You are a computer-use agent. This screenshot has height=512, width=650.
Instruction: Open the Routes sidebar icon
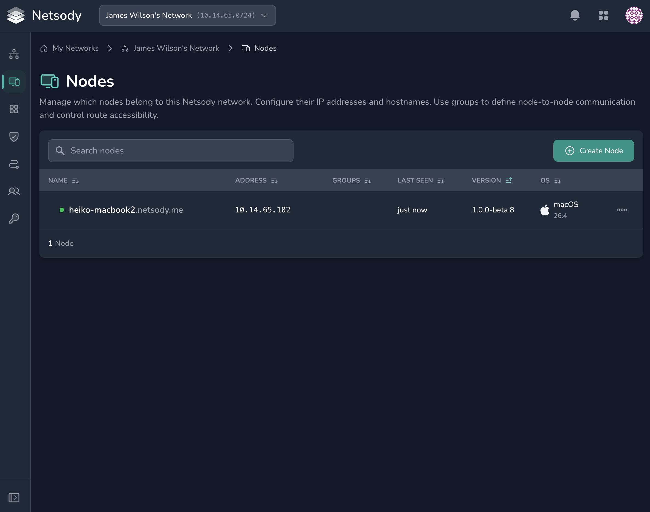(x=14, y=164)
